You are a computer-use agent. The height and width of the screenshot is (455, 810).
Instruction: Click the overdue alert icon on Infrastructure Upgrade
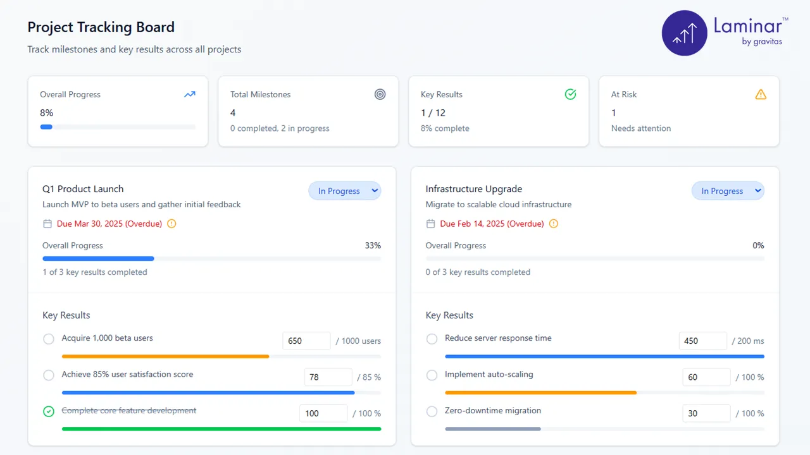553,224
